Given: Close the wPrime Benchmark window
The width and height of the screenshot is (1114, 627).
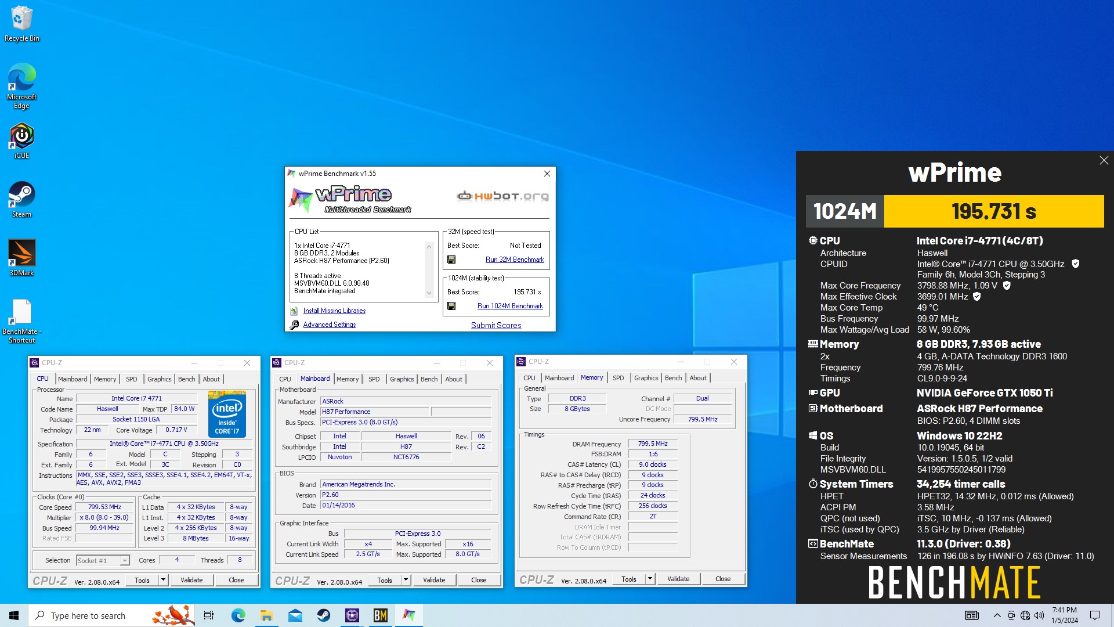Looking at the screenshot, I should [x=547, y=174].
